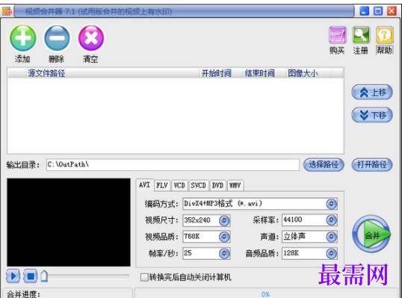402x298 pixels.
Task: Click the 打开路径 button
Action: 372,164
